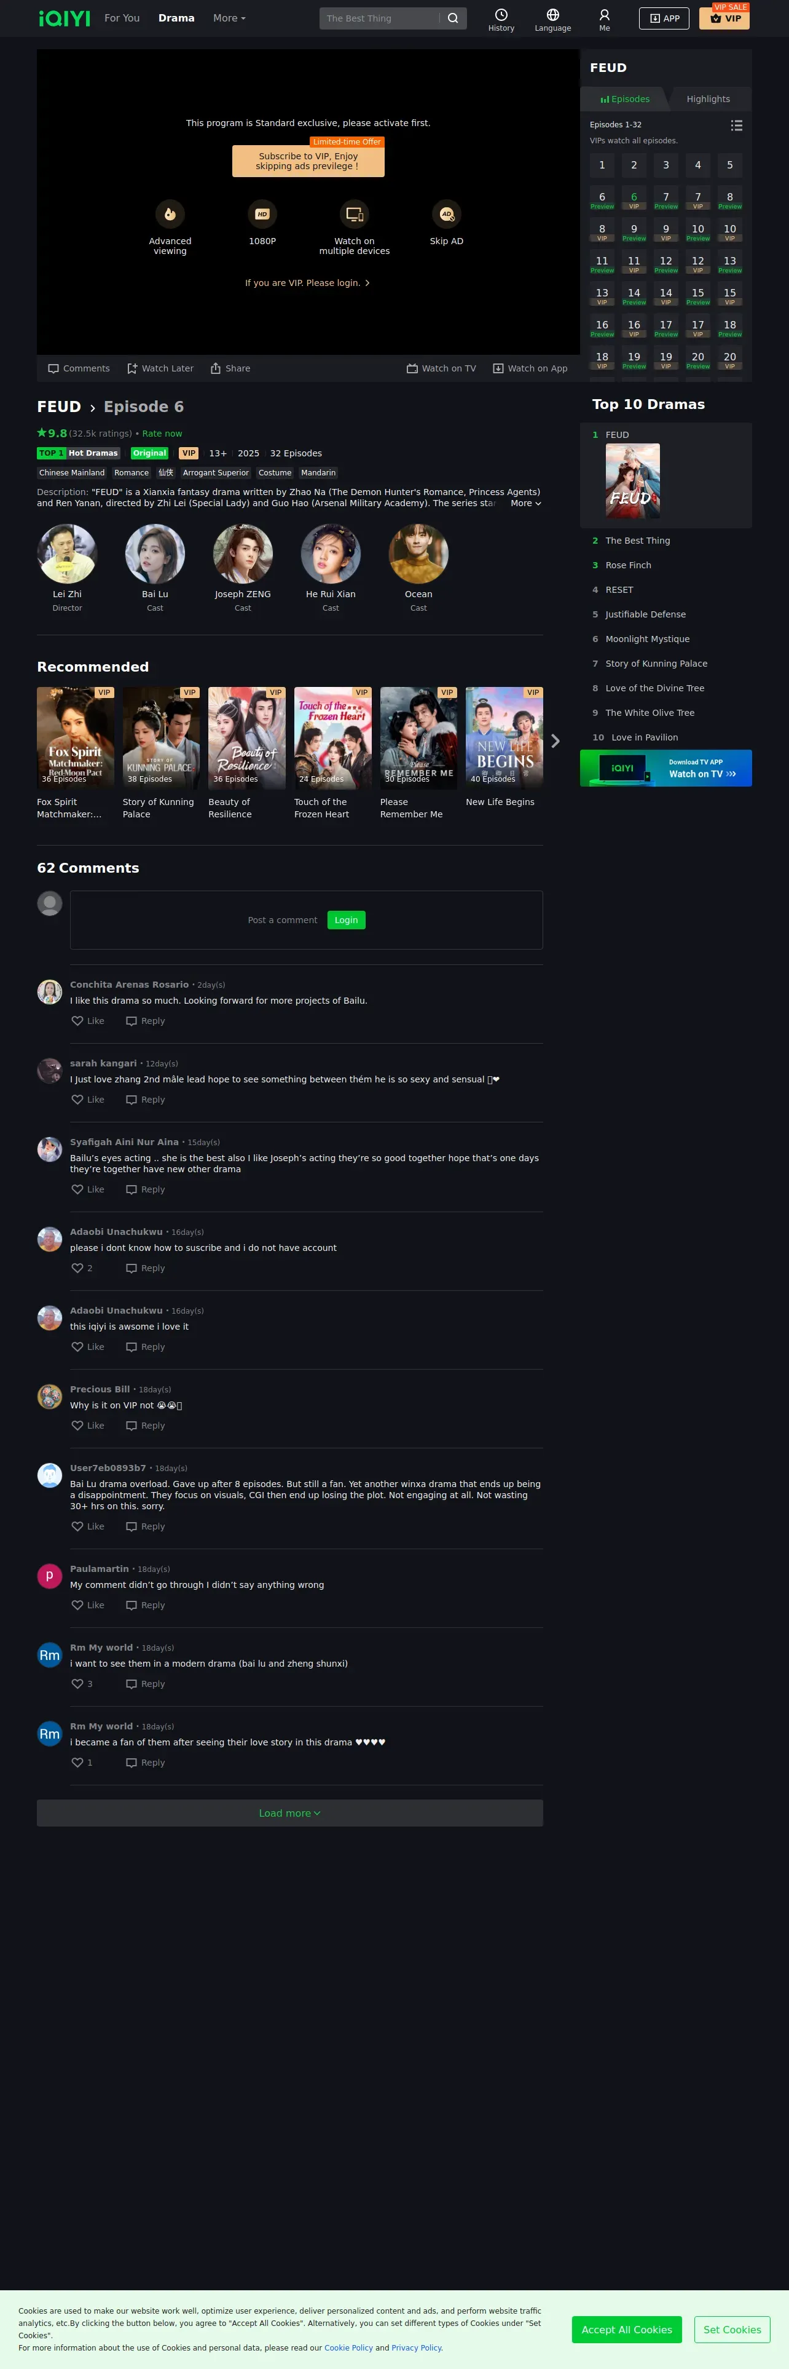Open the Language globe icon
789x2369 pixels.
tap(552, 15)
